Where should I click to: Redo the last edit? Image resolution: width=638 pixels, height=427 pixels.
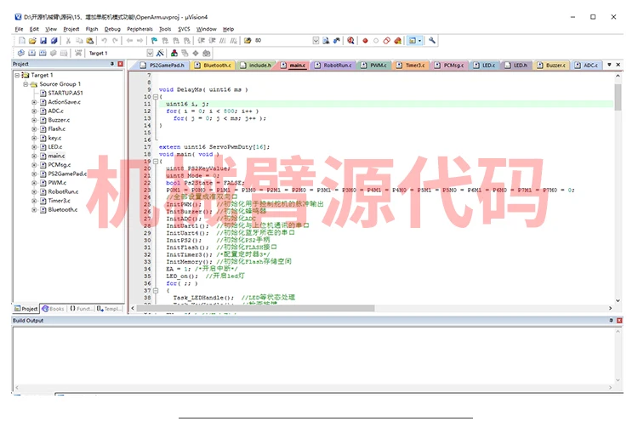115,41
